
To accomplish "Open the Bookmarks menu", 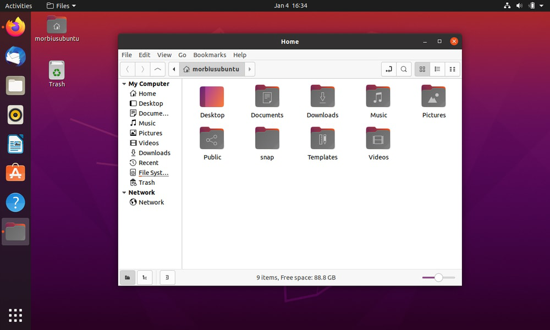I will pos(210,55).
